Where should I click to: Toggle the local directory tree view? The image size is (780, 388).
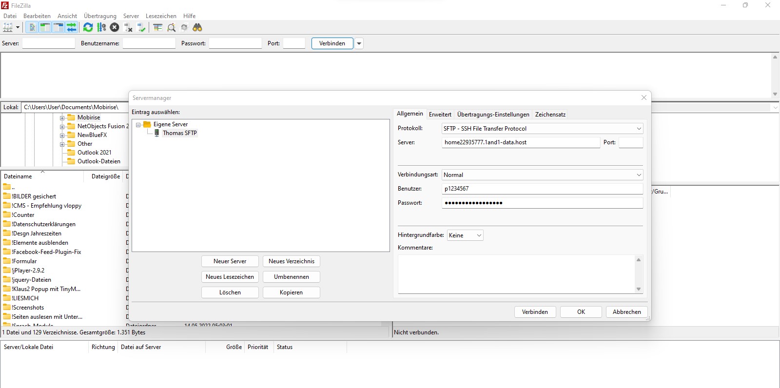click(x=45, y=28)
